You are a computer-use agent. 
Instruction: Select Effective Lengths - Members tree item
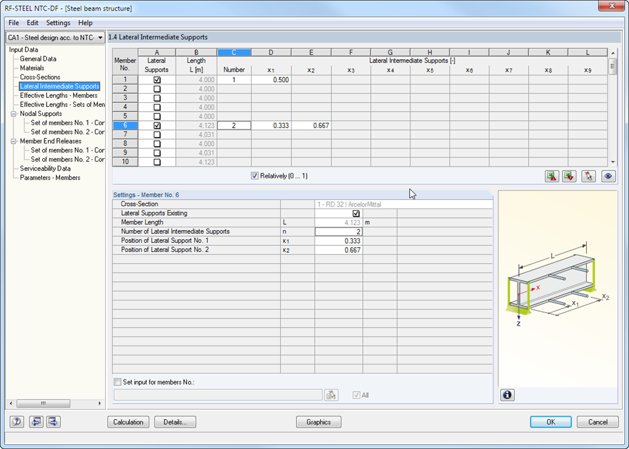[x=59, y=95]
